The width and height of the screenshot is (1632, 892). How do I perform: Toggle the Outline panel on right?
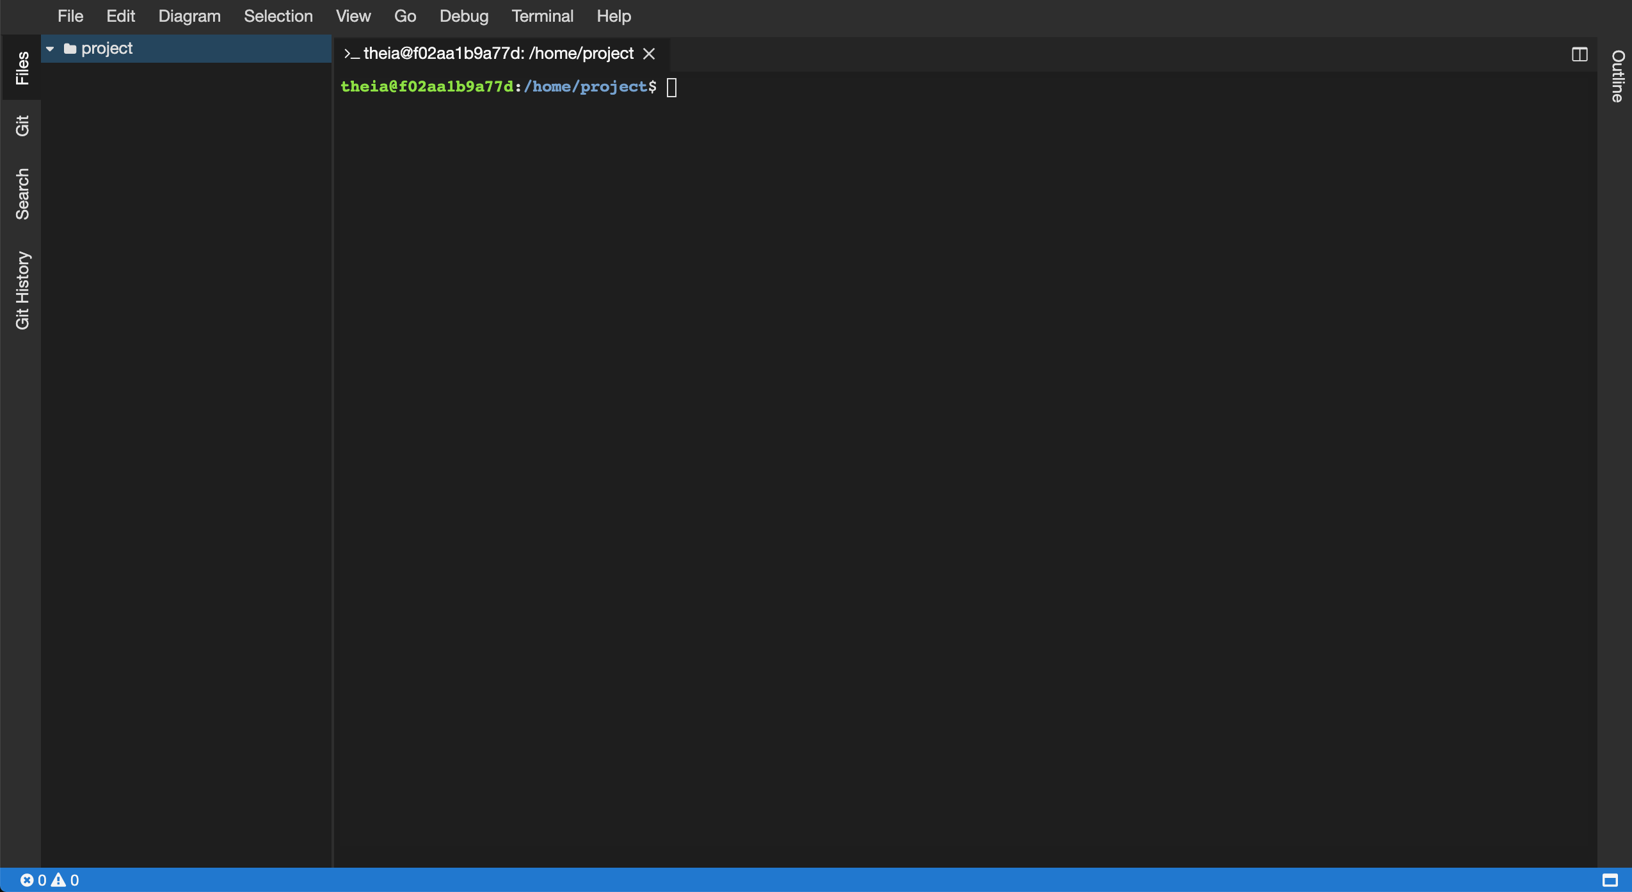[1617, 76]
